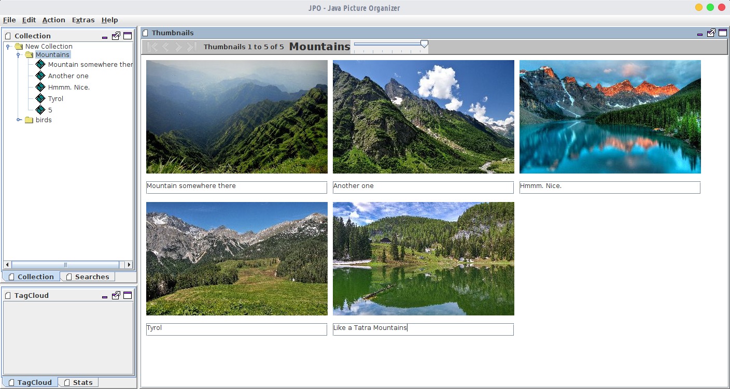Click picture icon next to 'Another one'
The height and width of the screenshot is (389, 730).
pyautogui.click(x=40, y=76)
